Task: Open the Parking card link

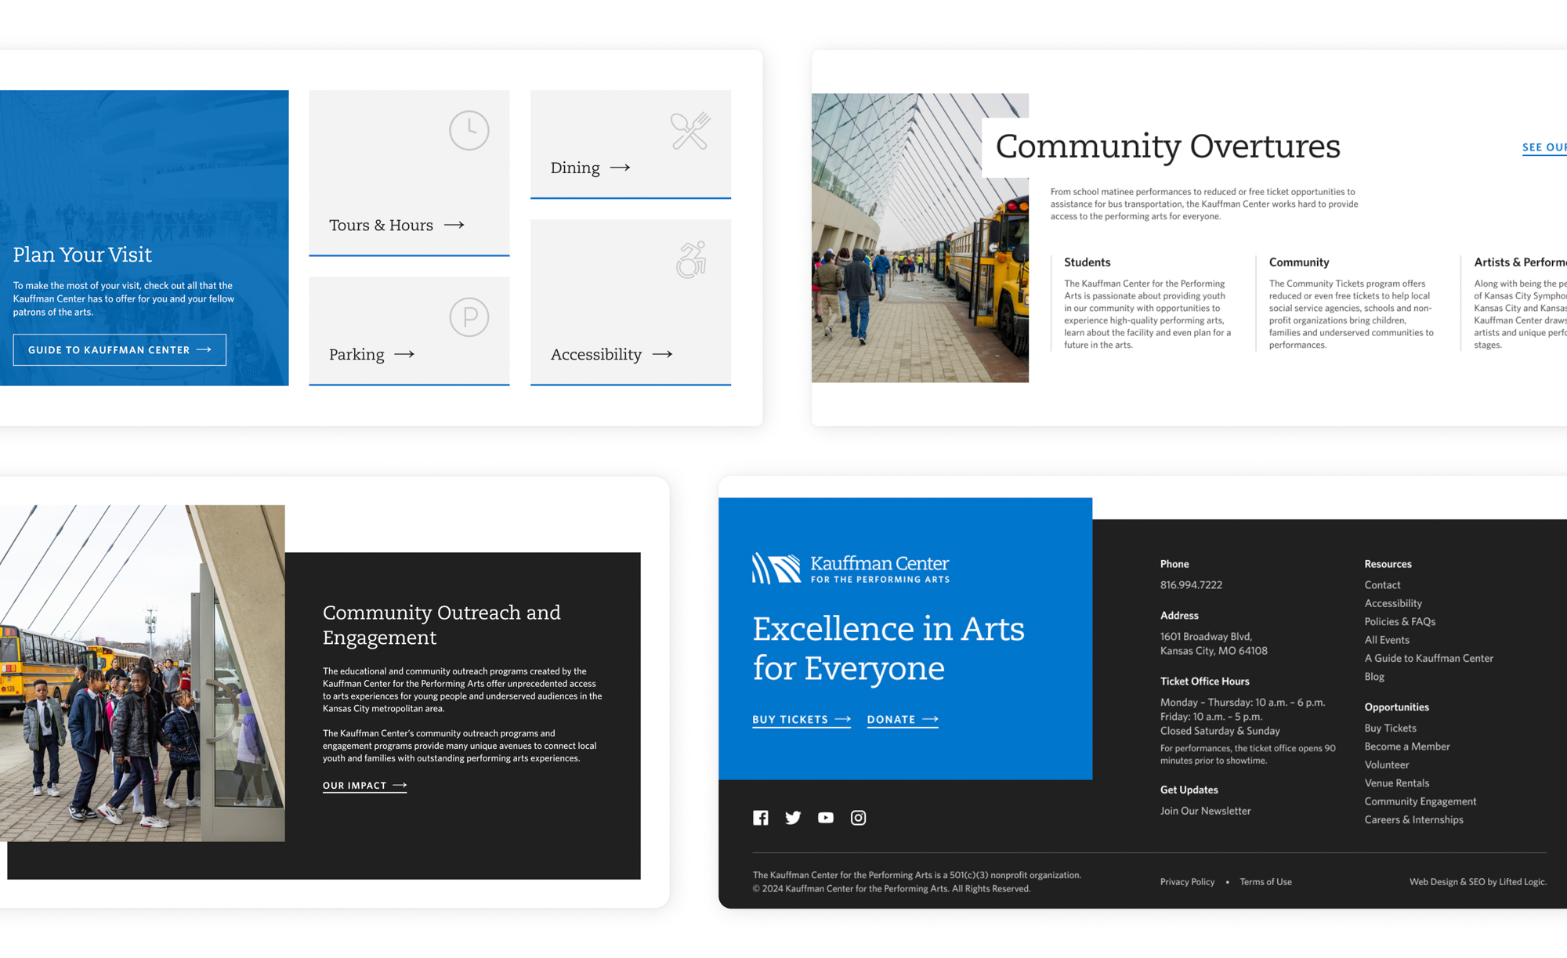Action: click(x=409, y=331)
